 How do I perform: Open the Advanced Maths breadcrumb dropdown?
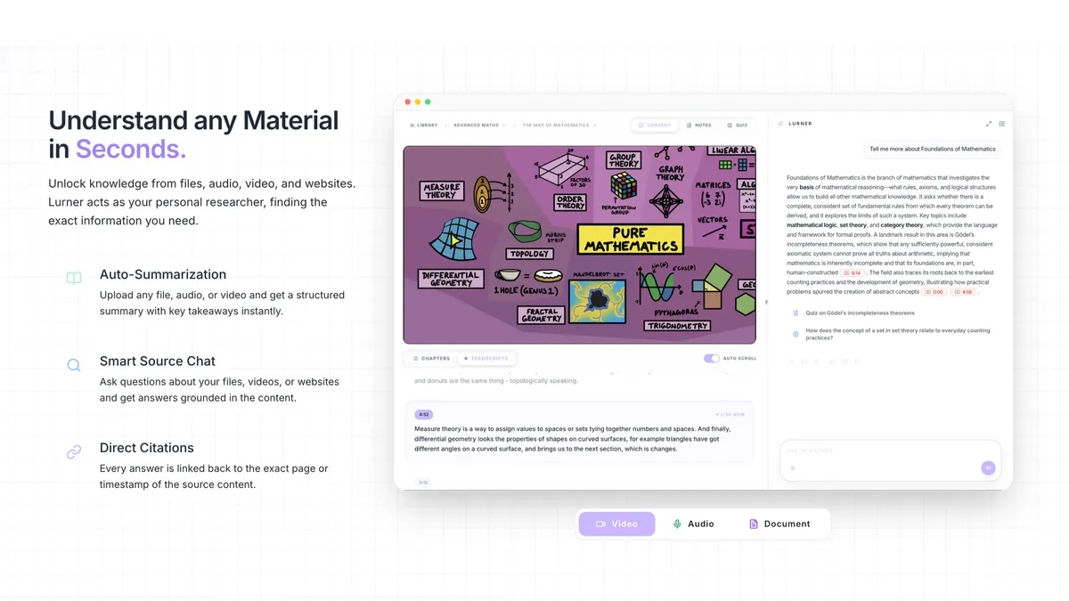point(479,126)
